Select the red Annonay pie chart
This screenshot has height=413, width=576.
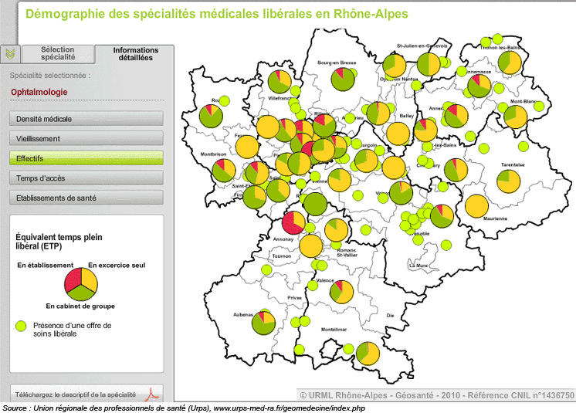click(x=293, y=222)
